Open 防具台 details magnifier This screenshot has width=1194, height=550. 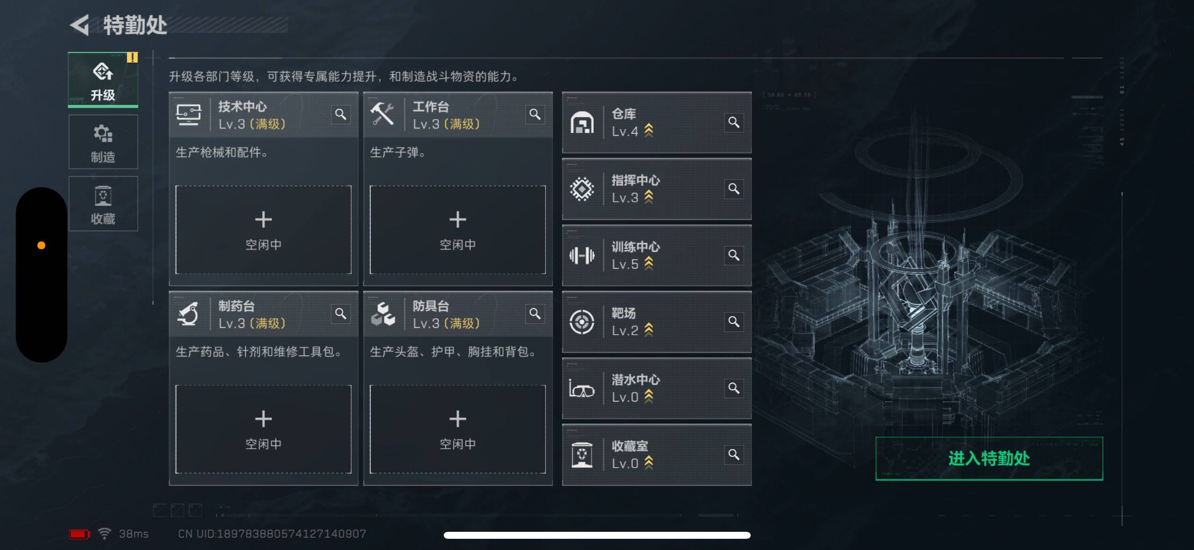point(535,313)
